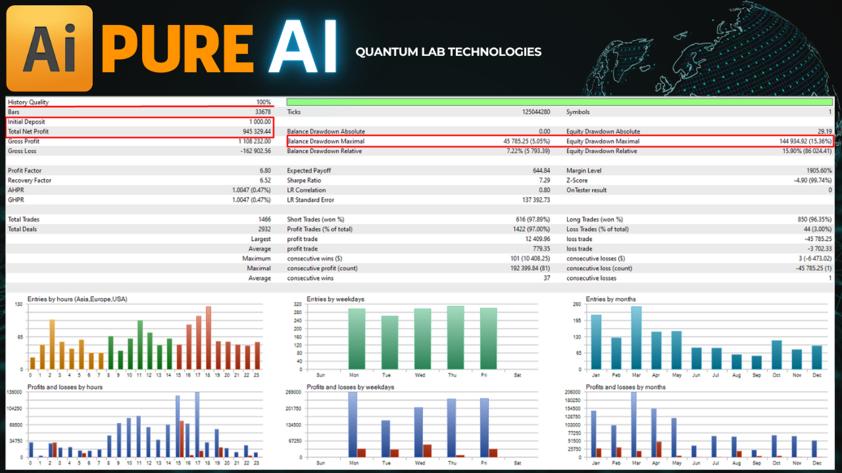Click the Total Net Profit value 945 329.44
This screenshot has width=842, height=473.
tap(257, 131)
